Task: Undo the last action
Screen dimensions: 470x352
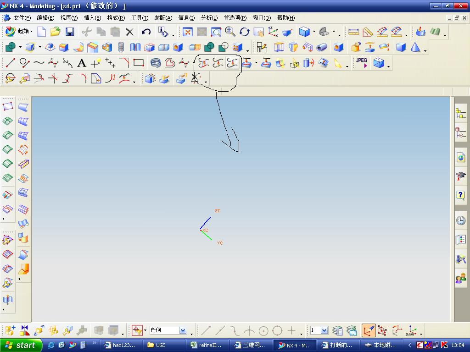Action: click(x=146, y=32)
